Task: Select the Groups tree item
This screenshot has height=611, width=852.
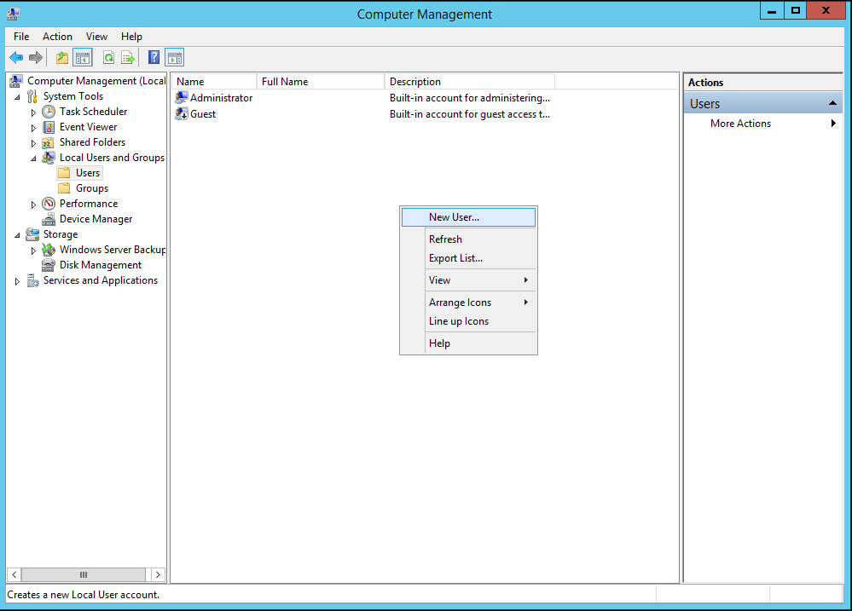Action: (92, 188)
